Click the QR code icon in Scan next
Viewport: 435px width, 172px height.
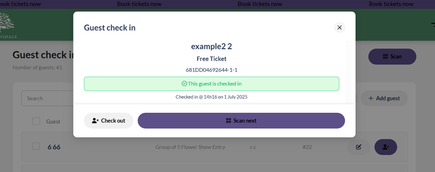[x=229, y=121]
